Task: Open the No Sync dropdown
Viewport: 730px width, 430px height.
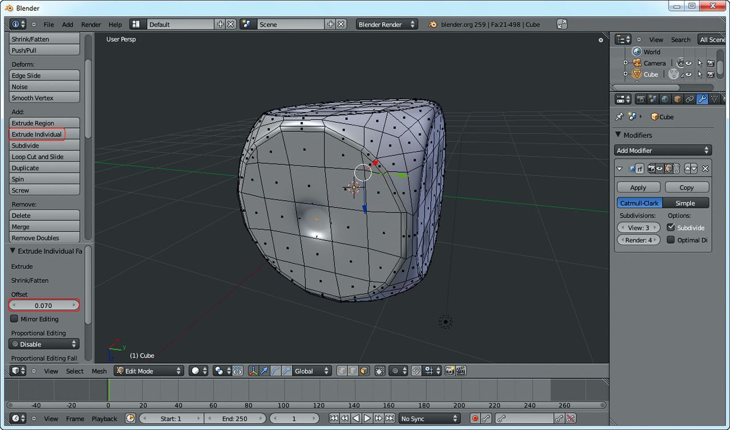Action: pos(429,419)
